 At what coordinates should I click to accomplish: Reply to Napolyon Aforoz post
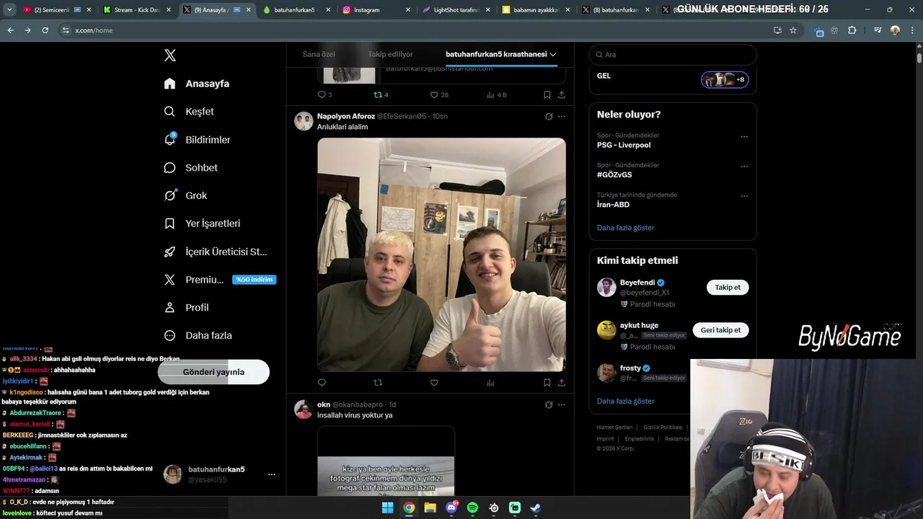pos(322,383)
